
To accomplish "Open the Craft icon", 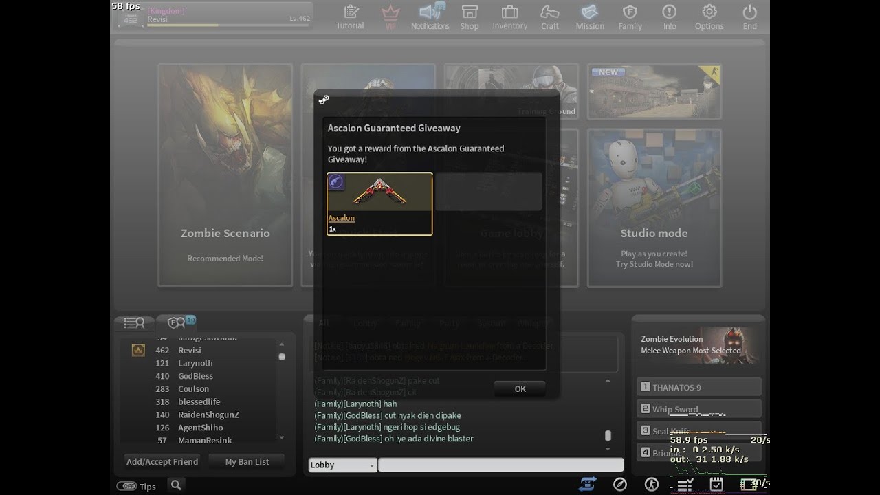I will point(550,12).
